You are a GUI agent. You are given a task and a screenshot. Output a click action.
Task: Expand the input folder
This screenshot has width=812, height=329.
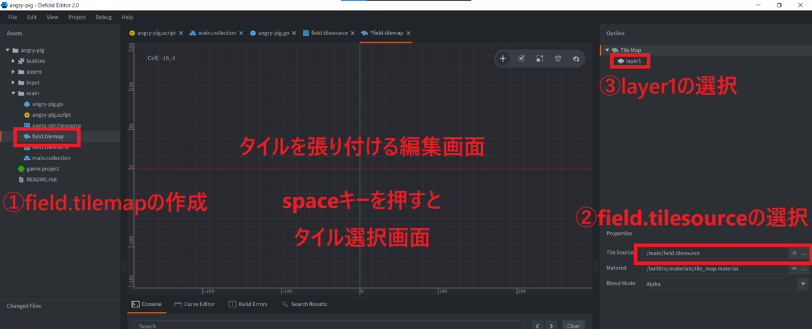(x=13, y=82)
